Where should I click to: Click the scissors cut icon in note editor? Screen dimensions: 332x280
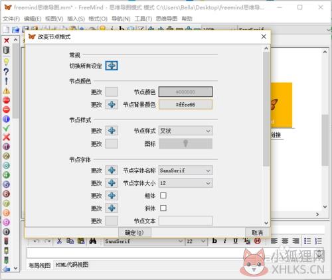point(59,241)
